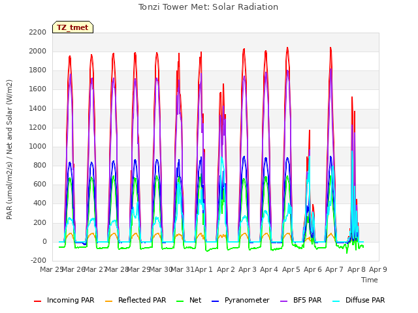Click the Apr 2 x-axis date label
The image size is (418, 313).
(x=225, y=269)
